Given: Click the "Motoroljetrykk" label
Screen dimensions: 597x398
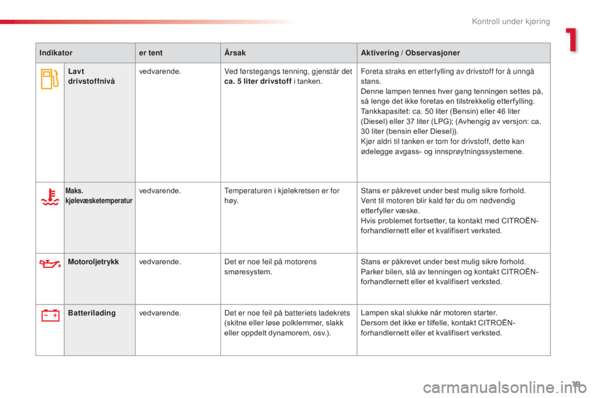Looking at the screenshot, I should (x=93, y=262).
